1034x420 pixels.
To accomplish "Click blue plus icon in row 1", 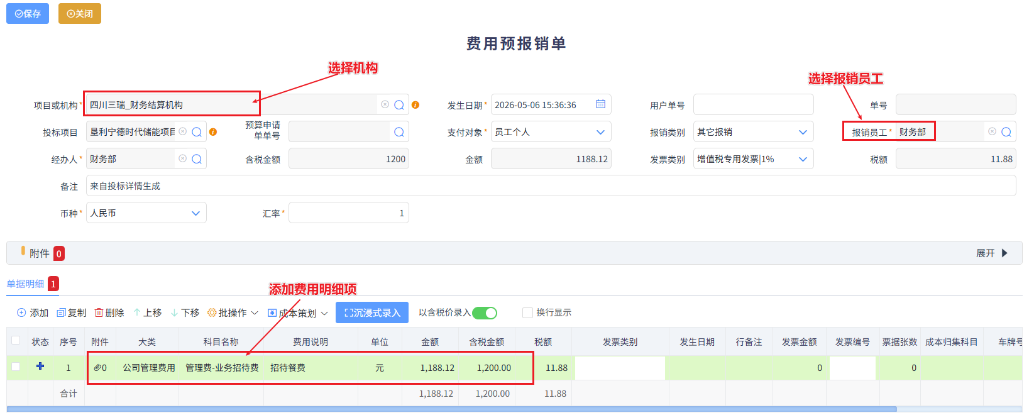I will coord(40,366).
